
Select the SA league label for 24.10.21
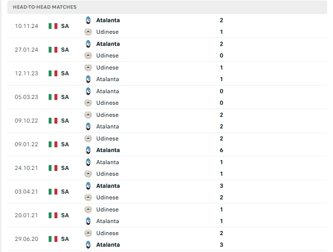click(65, 168)
